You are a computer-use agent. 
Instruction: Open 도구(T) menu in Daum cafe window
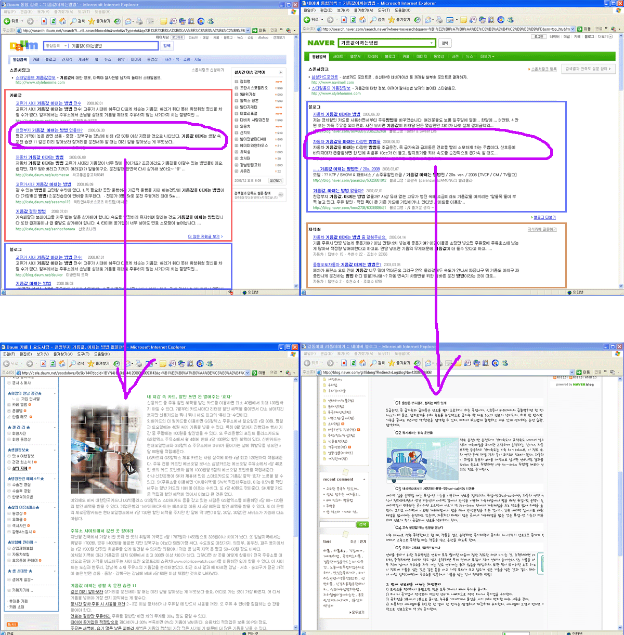[x=84, y=354]
